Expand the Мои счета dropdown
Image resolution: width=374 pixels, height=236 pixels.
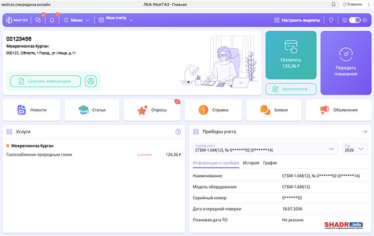click(116, 20)
